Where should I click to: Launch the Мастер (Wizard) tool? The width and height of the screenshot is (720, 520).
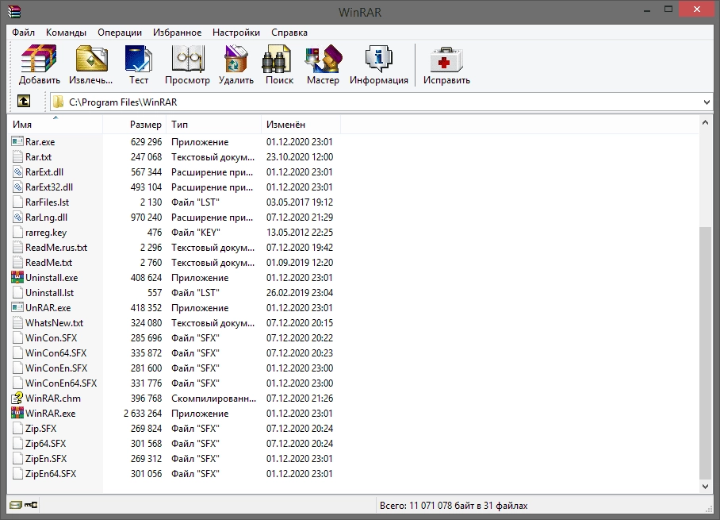tap(324, 59)
